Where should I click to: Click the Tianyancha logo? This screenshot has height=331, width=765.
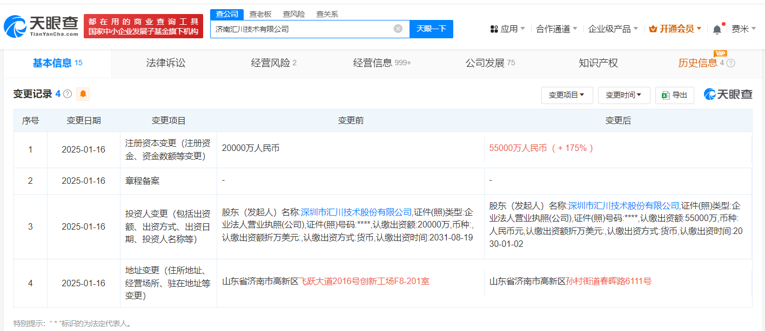pyautogui.click(x=41, y=25)
